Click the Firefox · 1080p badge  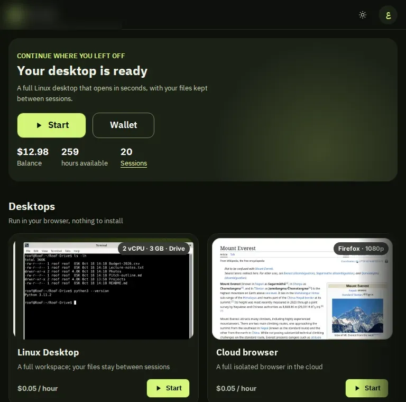(361, 249)
